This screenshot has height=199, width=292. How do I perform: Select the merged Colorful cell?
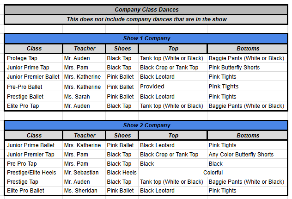(x=213, y=173)
